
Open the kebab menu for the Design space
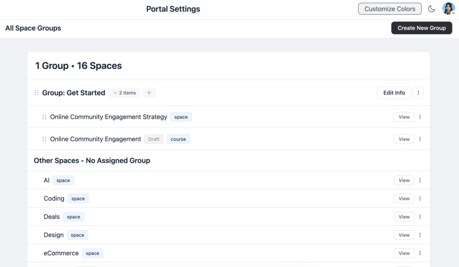420,235
